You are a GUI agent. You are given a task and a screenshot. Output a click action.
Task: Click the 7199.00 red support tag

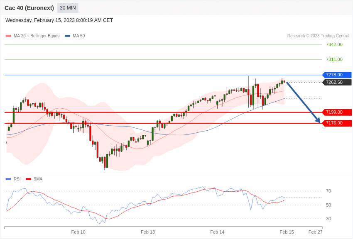coord(337,112)
